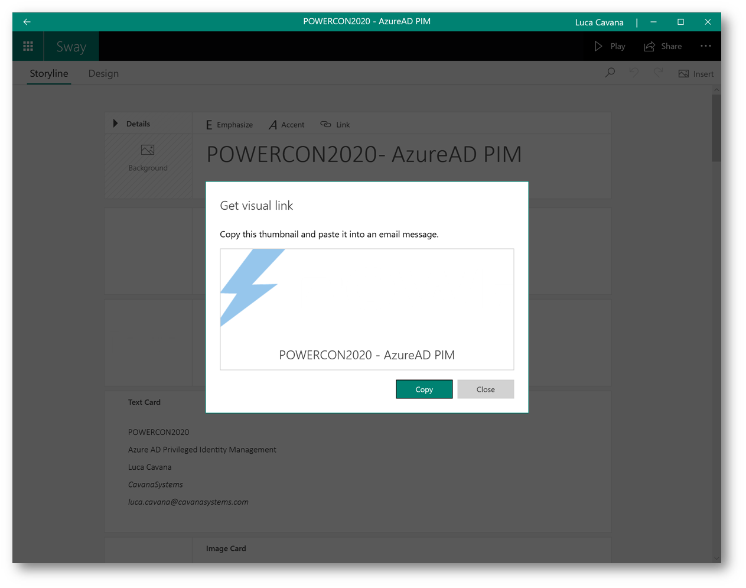This screenshot has height=588, width=746.
Task: Add a Link to title text
Action: (x=335, y=125)
